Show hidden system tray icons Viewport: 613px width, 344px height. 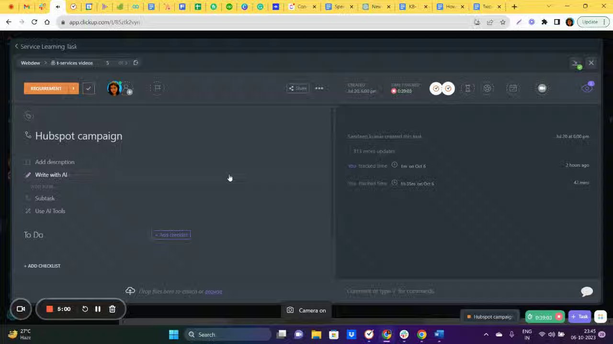click(x=486, y=334)
